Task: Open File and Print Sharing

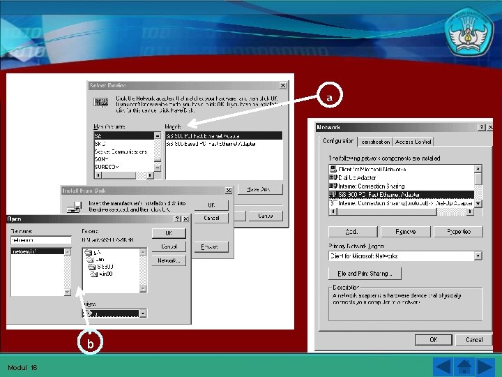Action: pyautogui.click(x=365, y=274)
